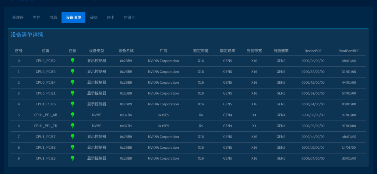
Task: Click the presence indicator for CPU1_PCIE6
Action: tap(73, 104)
